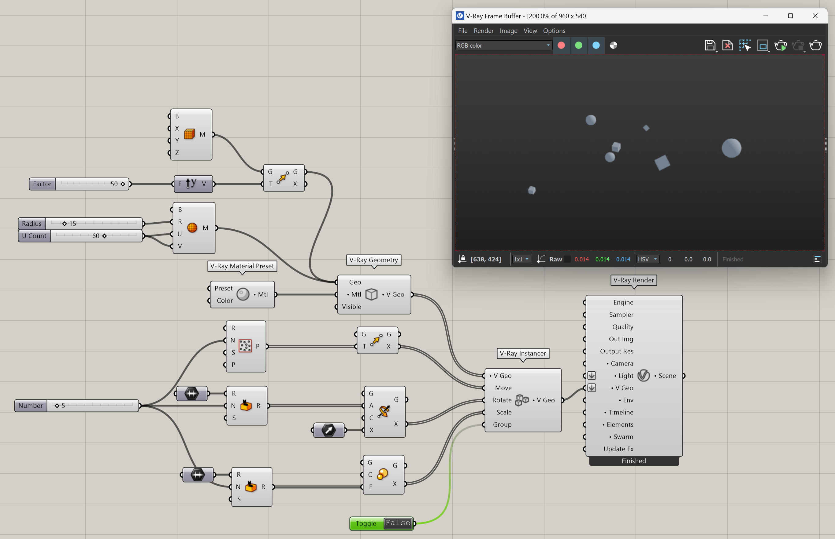Click the vector arrow parameter component
Viewport: 835px width, 539px height.
tap(328, 430)
